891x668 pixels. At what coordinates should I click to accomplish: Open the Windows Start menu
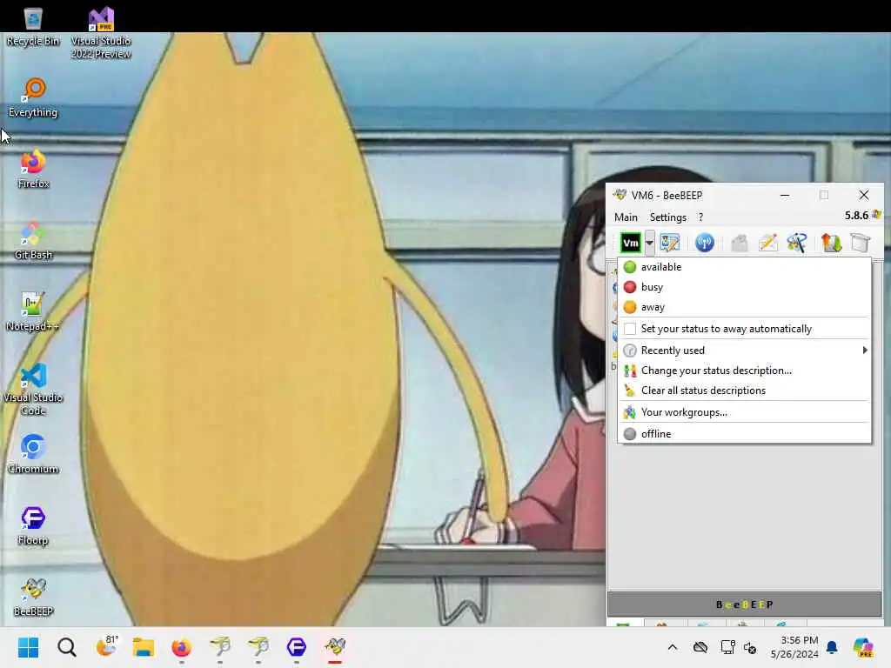(x=28, y=647)
